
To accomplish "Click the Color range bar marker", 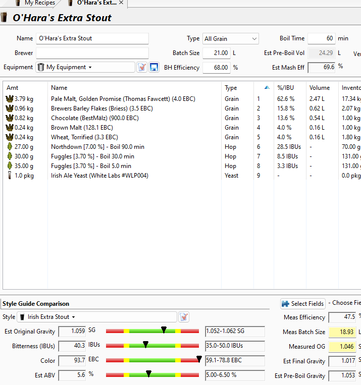I will pos(198,359).
